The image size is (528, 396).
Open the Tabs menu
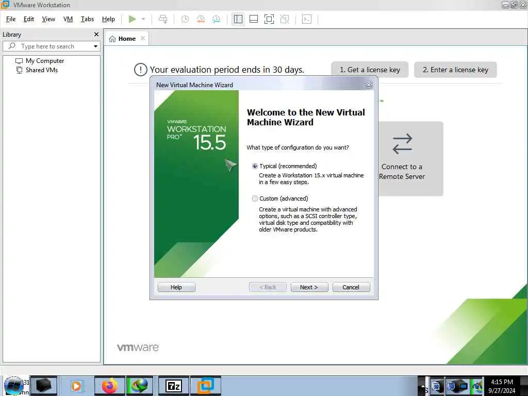[87, 19]
